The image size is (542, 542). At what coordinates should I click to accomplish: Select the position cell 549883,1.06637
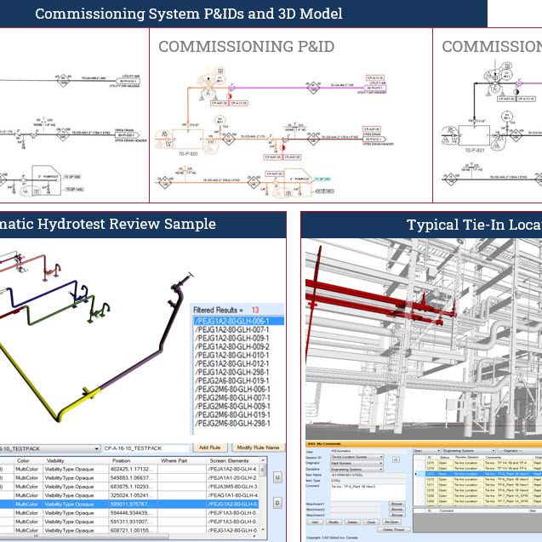134,477
